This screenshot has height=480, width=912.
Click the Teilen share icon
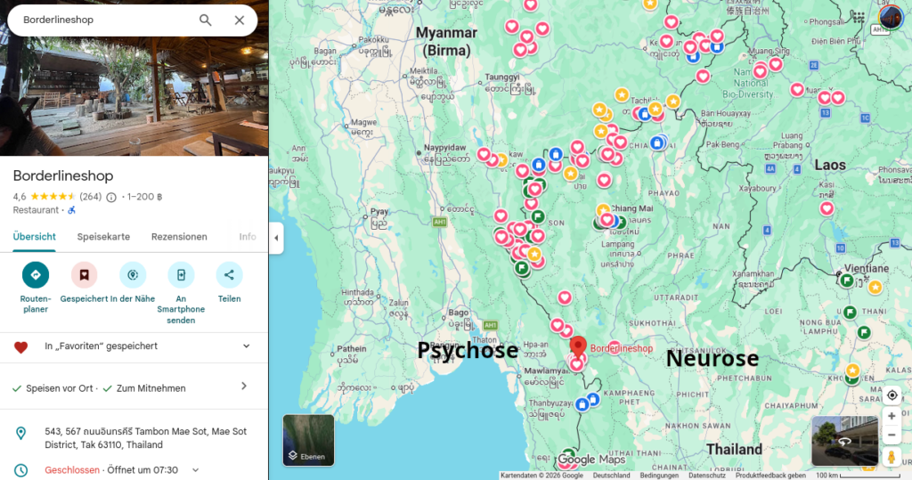coord(229,275)
